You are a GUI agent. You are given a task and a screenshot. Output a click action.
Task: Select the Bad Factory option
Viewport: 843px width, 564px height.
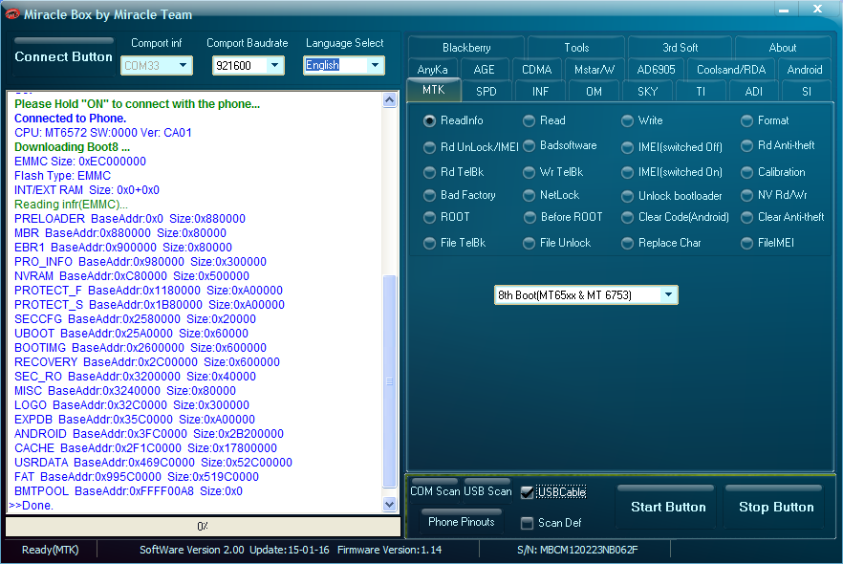[x=429, y=195]
